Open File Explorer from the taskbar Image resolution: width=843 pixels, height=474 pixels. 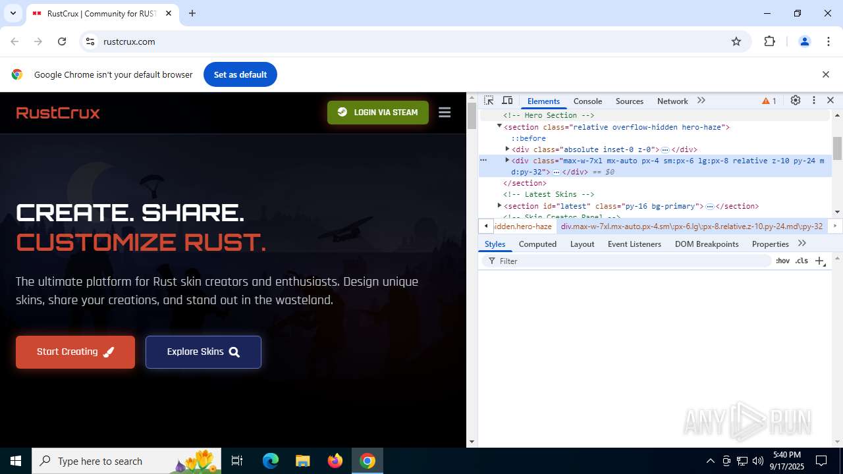click(302, 461)
